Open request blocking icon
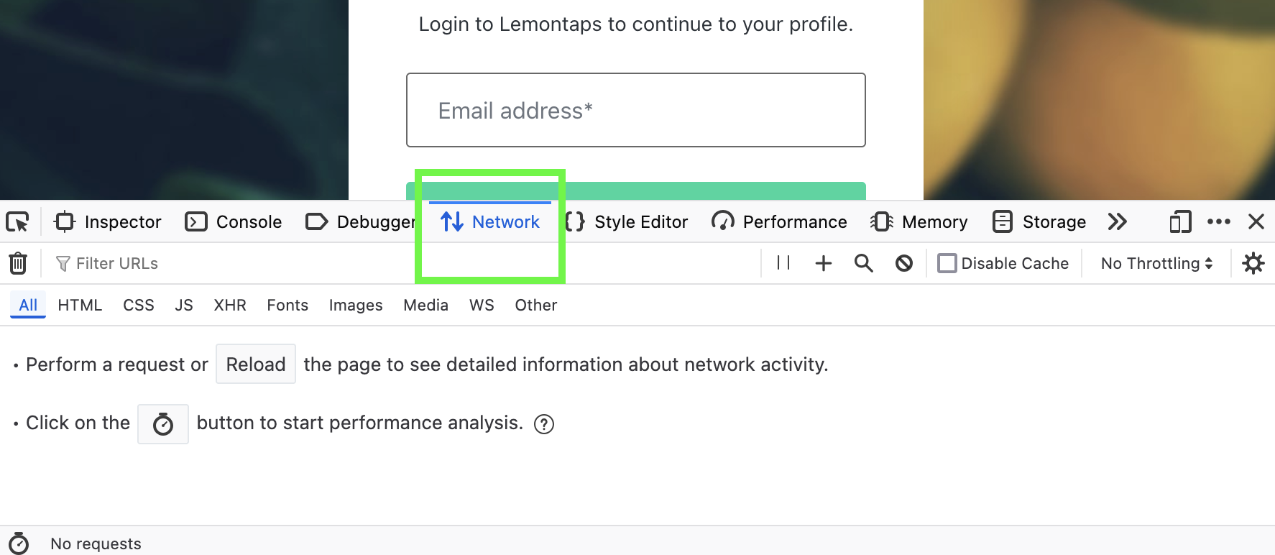 (x=904, y=264)
